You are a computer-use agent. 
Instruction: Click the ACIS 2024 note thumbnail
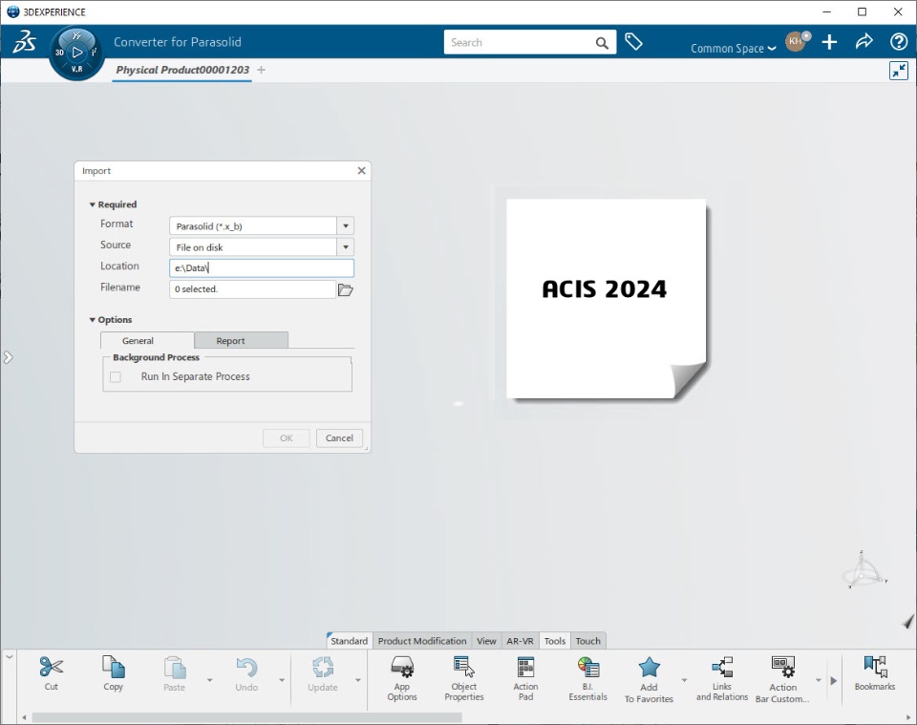[x=607, y=299]
